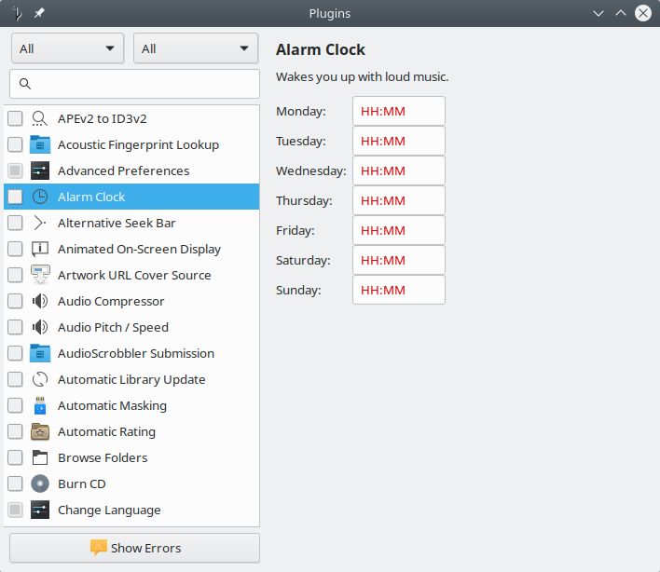Click the Automatic Library Update refresh icon
The height and width of the screenshot is (572, 660).
pyautogui.click(x=40, y=379)
